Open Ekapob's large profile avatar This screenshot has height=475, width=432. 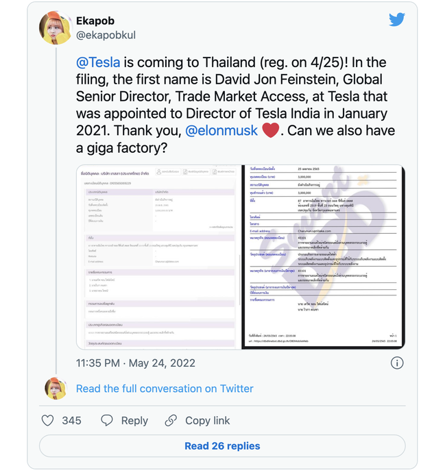click(56, 28)
